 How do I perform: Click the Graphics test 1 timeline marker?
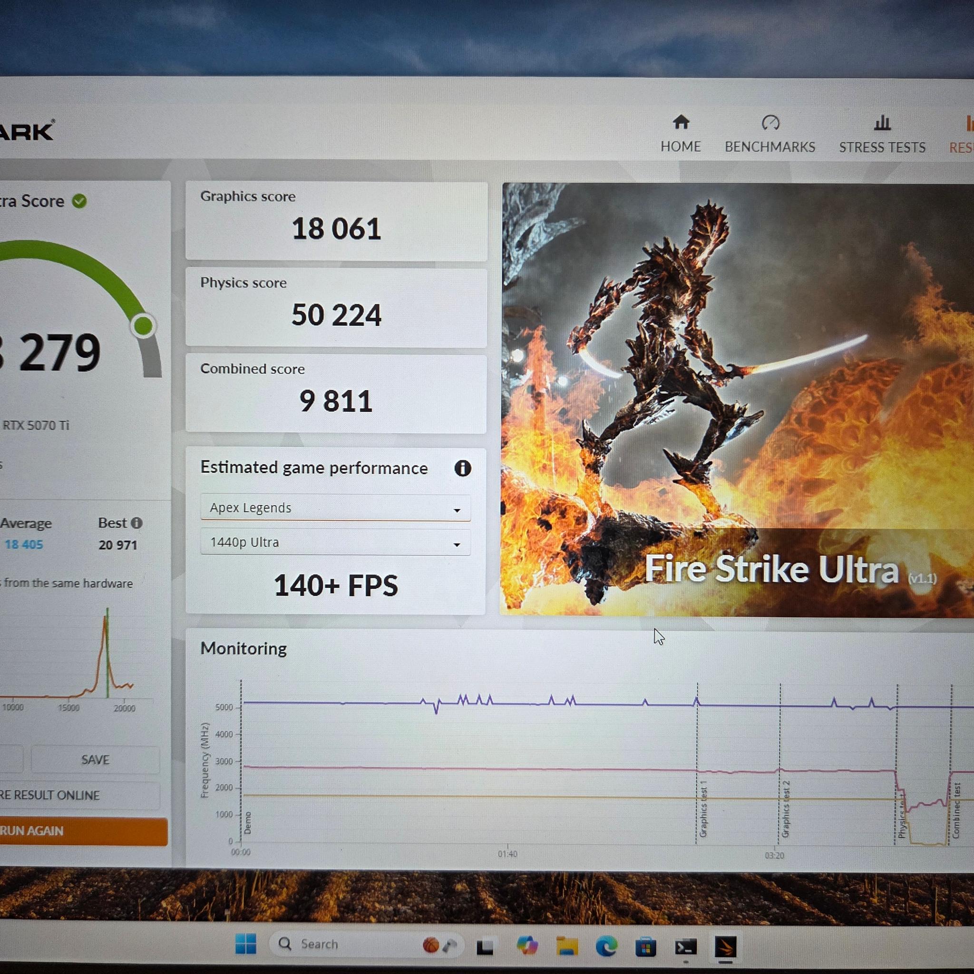click(x=703, y=808)
